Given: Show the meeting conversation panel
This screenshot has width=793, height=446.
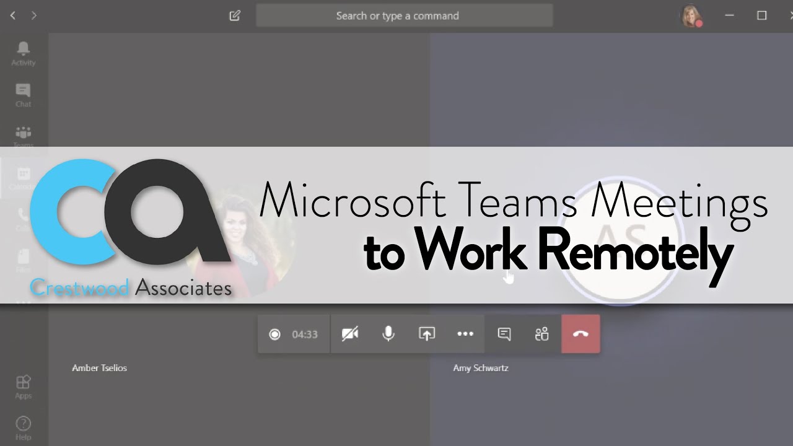Looking at the screenshot, I should [504, 334].
